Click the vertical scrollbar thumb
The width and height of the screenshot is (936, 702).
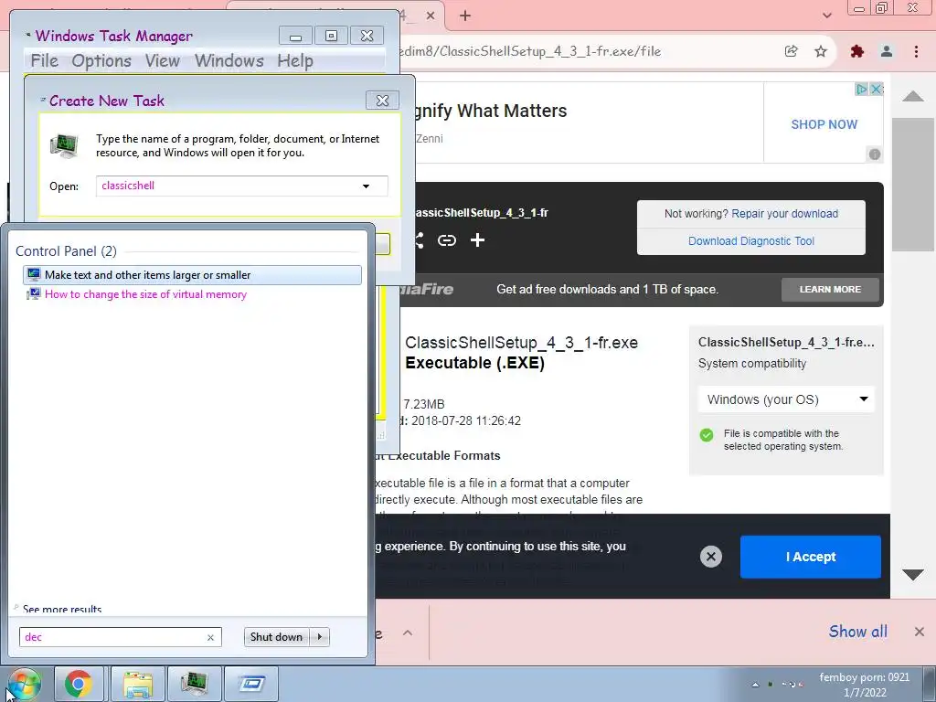coord(913,185)
